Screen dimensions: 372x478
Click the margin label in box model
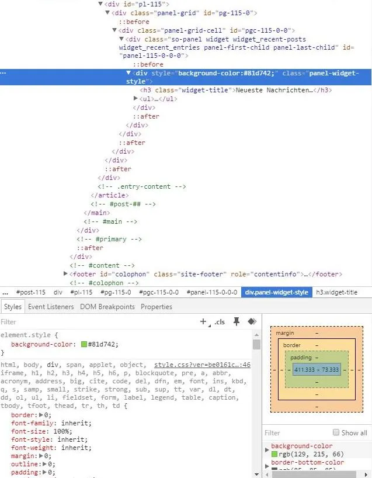285,333
